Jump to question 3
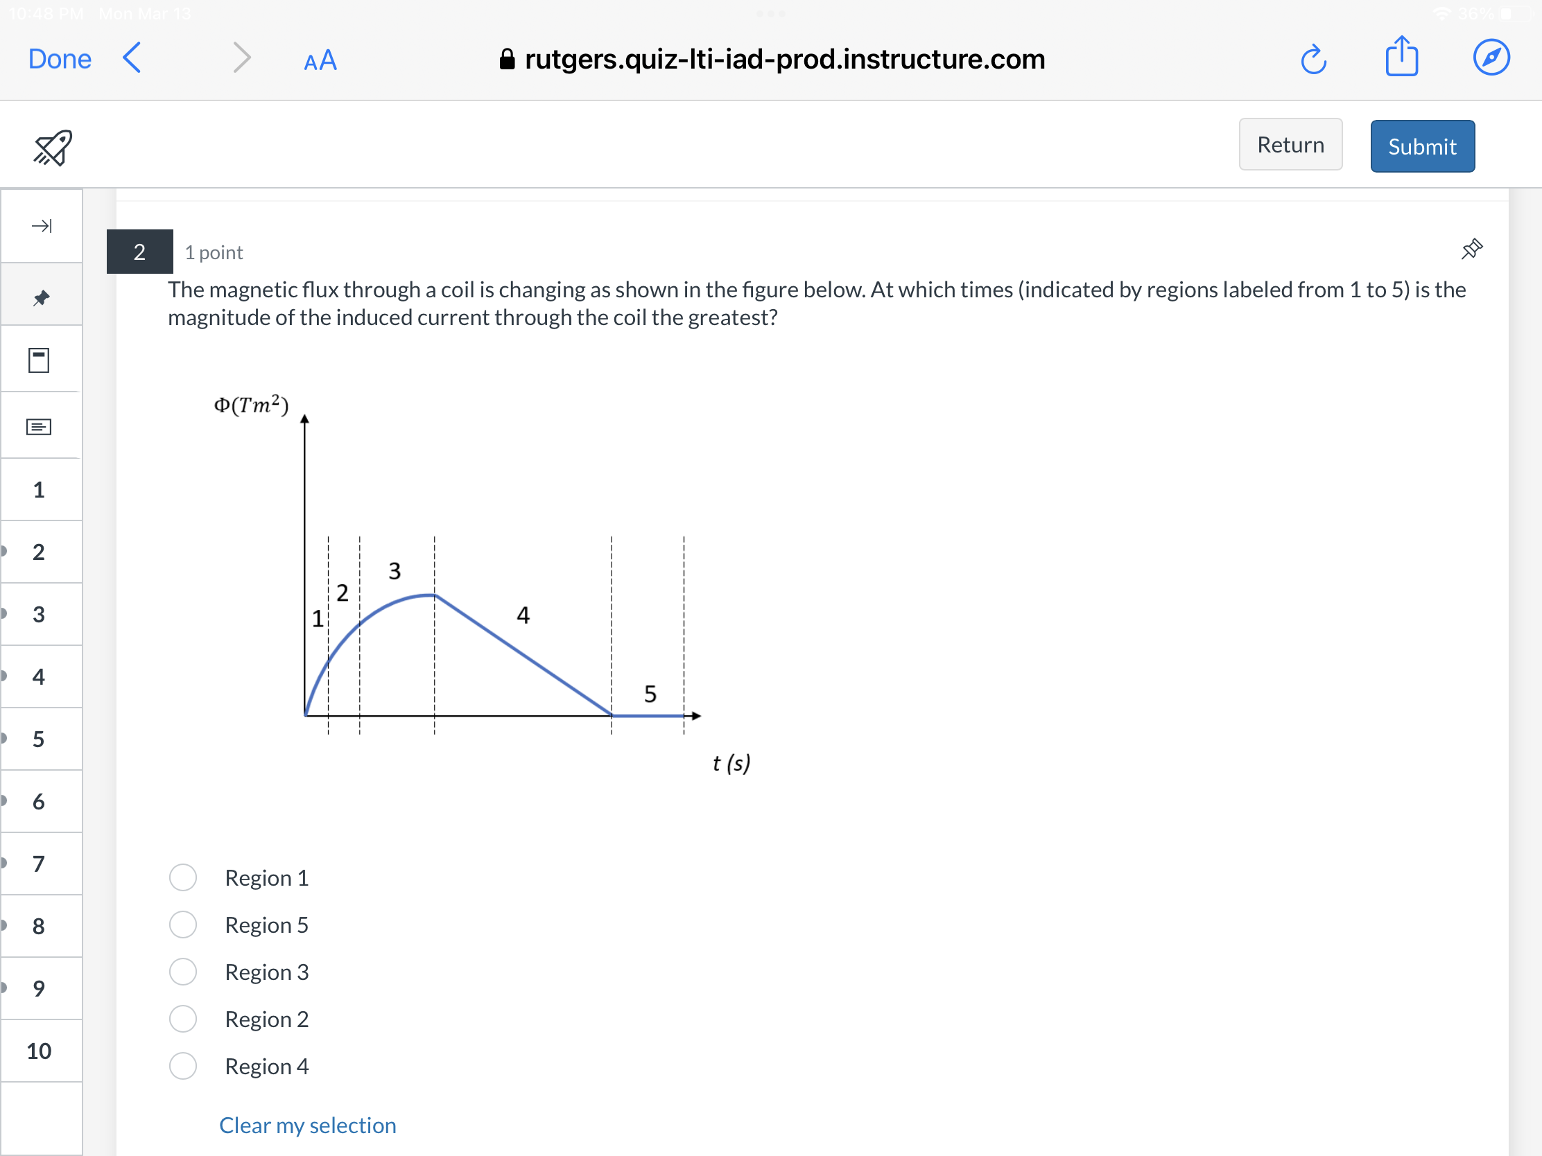The width and height of the screenshot is (1542, 1156). click(x=39, y=613)
